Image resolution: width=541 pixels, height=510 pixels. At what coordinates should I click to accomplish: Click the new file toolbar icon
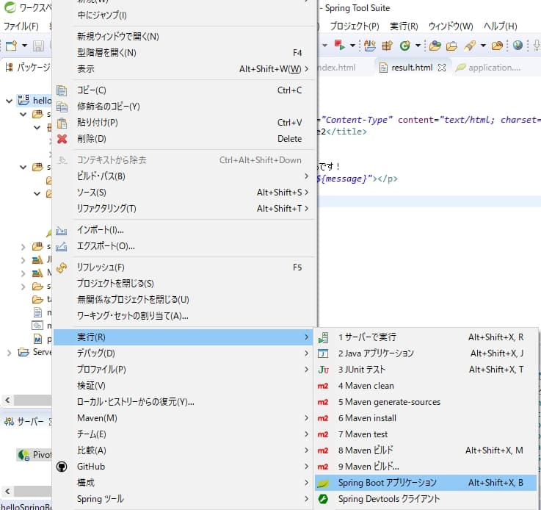pyautogui.click(x=11, y=46)
